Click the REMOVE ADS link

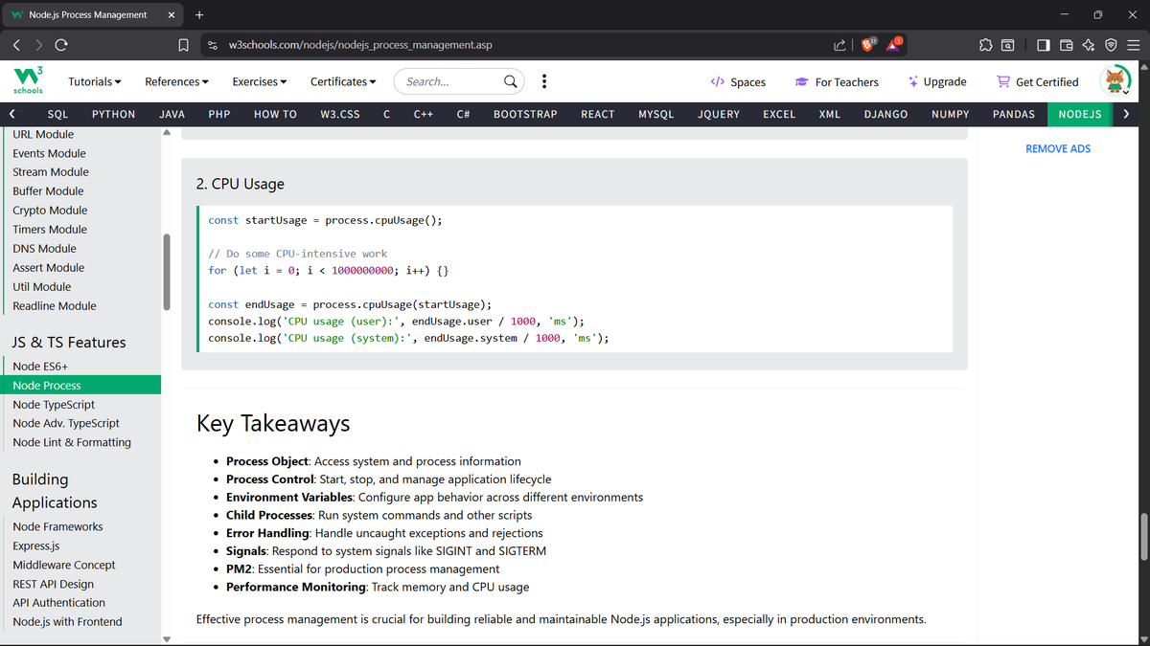coord(1058,148)
